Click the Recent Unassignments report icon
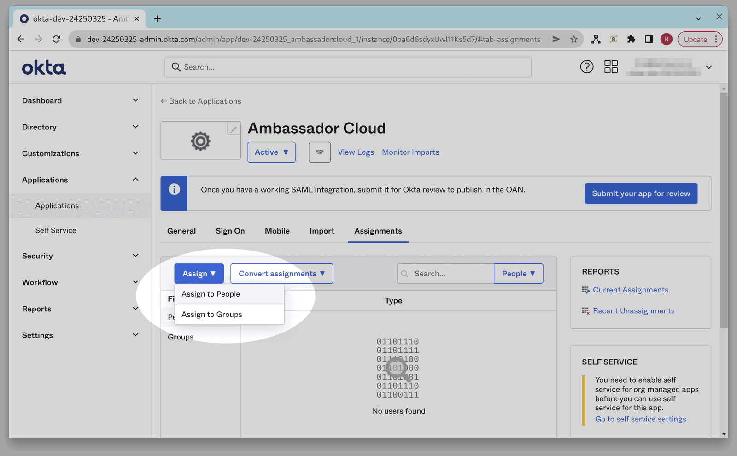This screenshot has width=737, height=456. click(585, 311)
